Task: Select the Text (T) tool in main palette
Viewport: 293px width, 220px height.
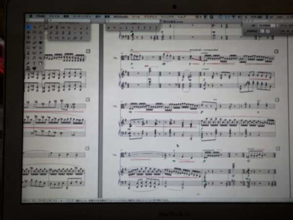Action: click(x=34, y=64)
